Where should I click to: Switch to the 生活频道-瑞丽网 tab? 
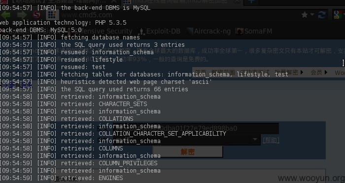[60, 2]
